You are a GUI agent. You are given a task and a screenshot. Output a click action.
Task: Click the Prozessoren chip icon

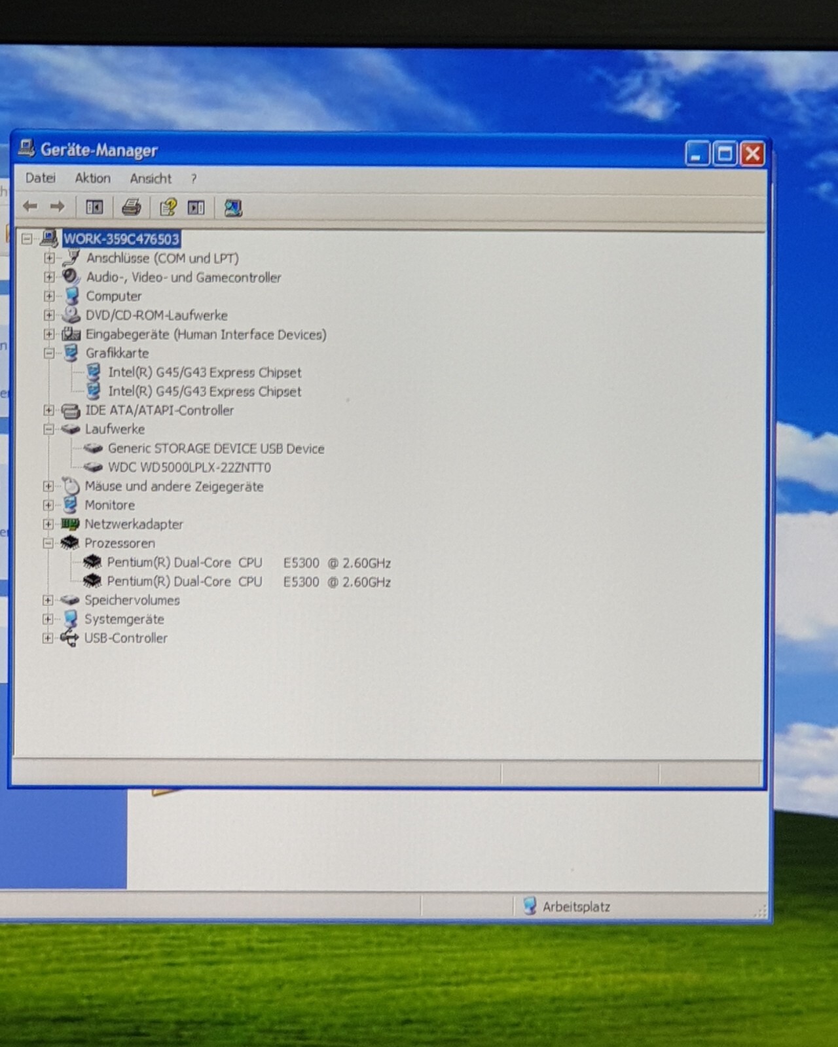(69, 543)
